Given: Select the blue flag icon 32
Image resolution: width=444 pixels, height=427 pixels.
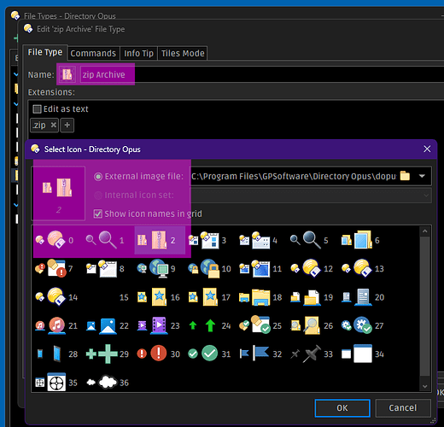Looking at the screenshot, I should point(260,354).
